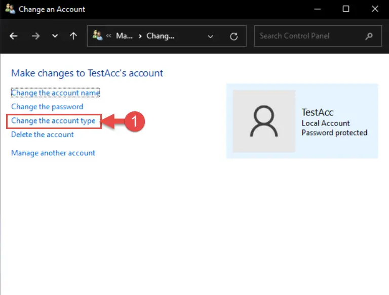The image size is (389, 295).
Task: Click the TestAcc profile picture
Action: (x=264, y=121)
